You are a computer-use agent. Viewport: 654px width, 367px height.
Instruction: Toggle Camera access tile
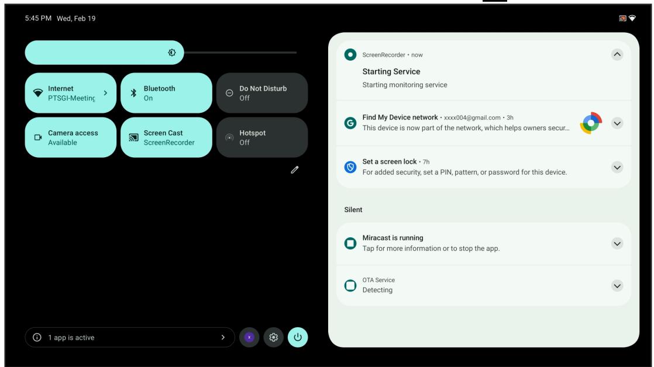coord(70,137)
